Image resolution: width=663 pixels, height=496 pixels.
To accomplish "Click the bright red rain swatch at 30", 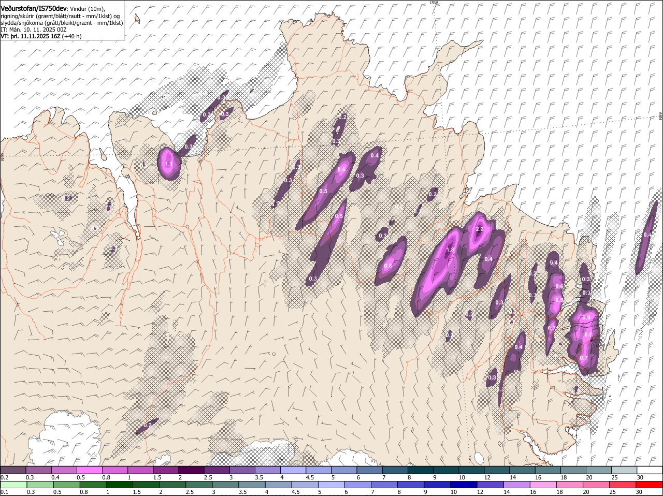I will (650, 485).
